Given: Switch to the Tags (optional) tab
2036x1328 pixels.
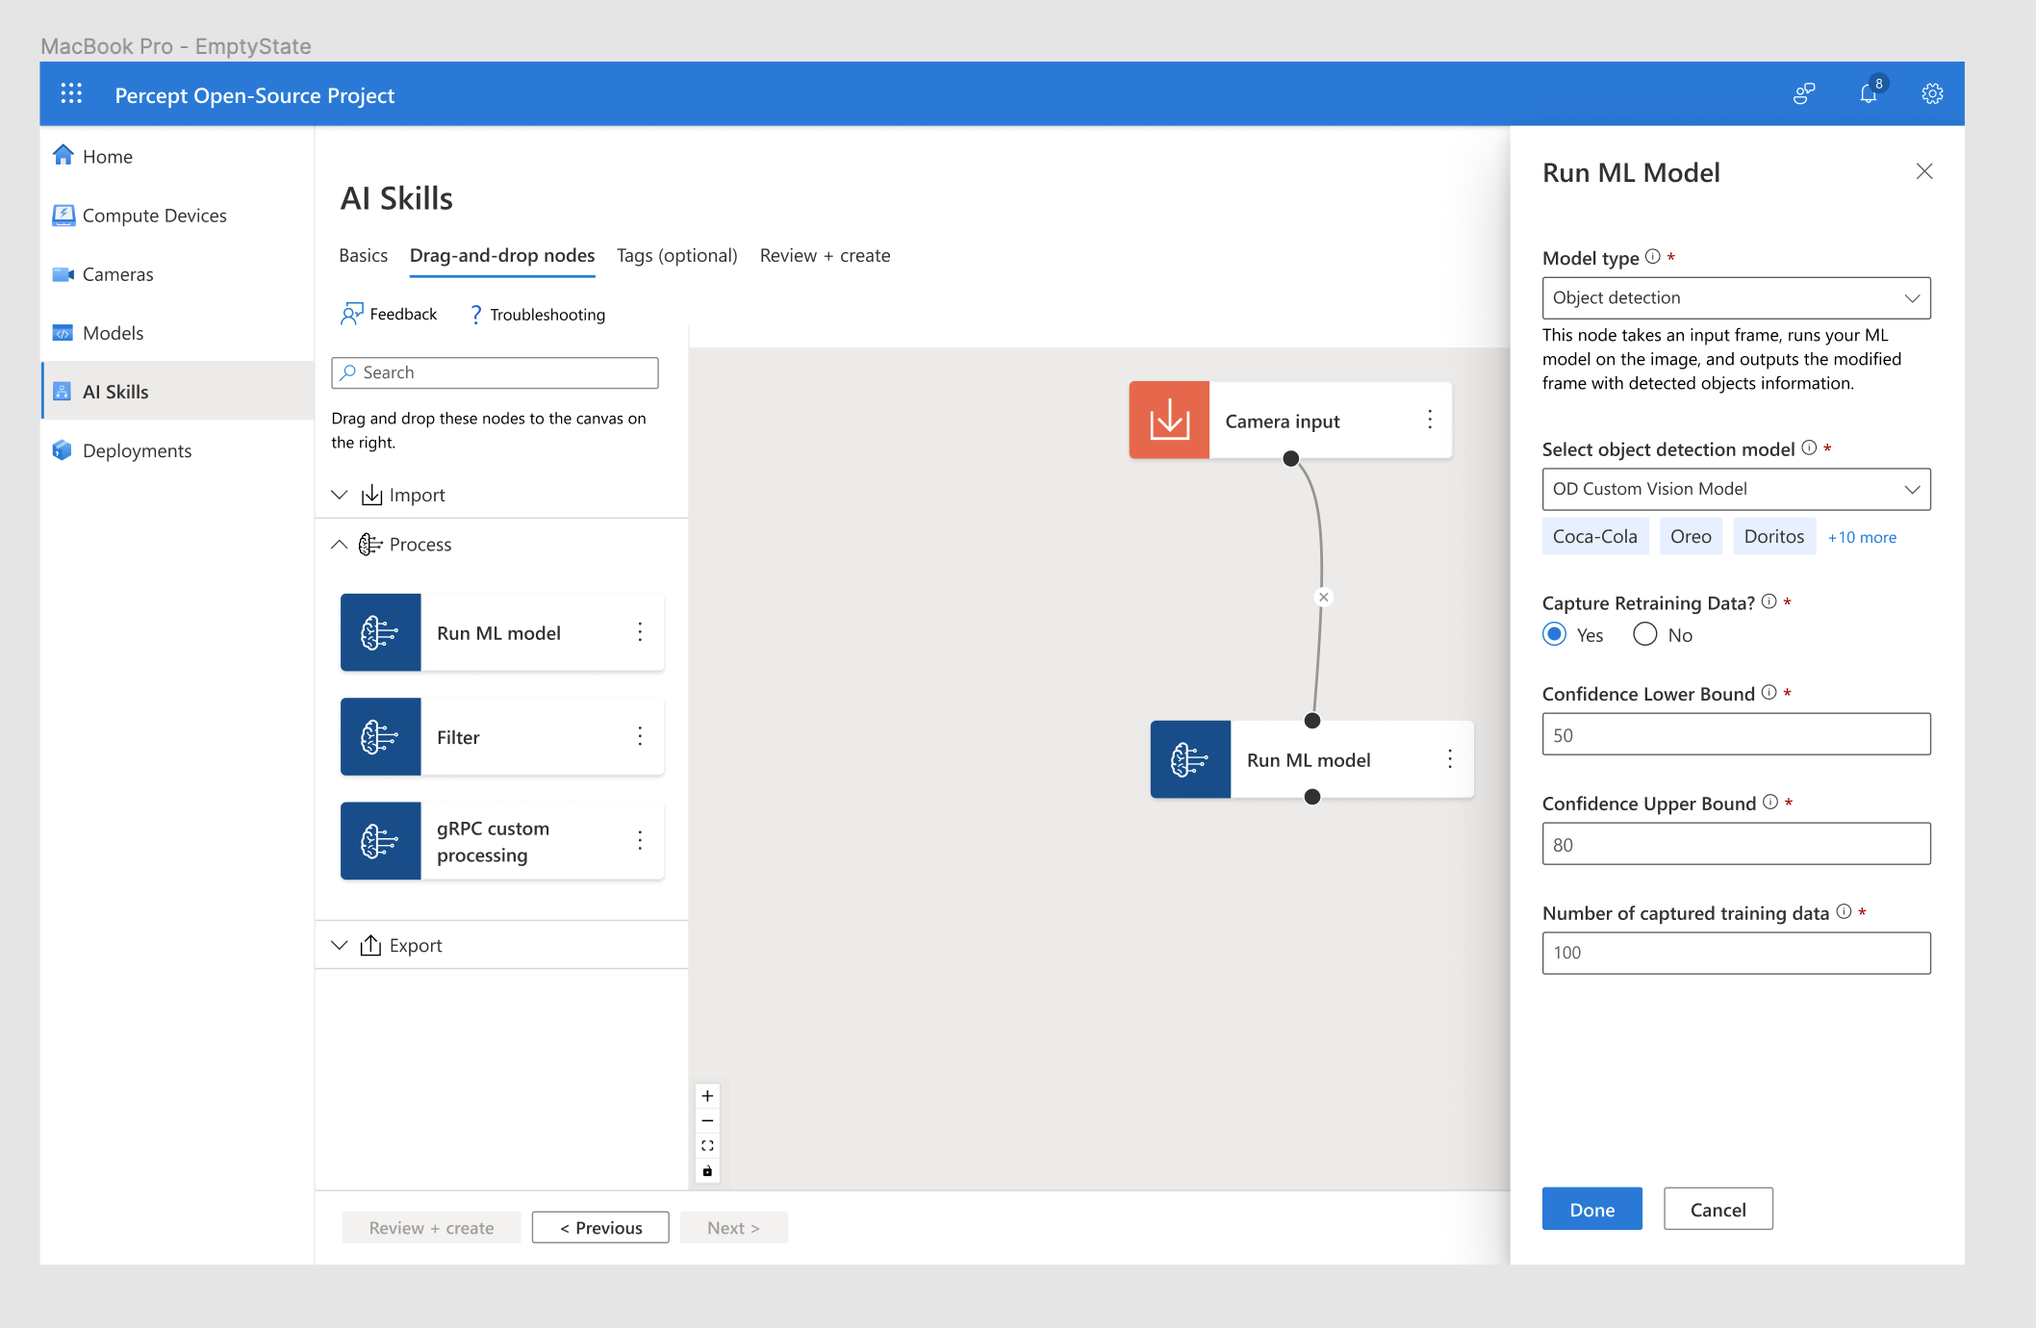Looking at the screenshot, I should tap(676, 256).
